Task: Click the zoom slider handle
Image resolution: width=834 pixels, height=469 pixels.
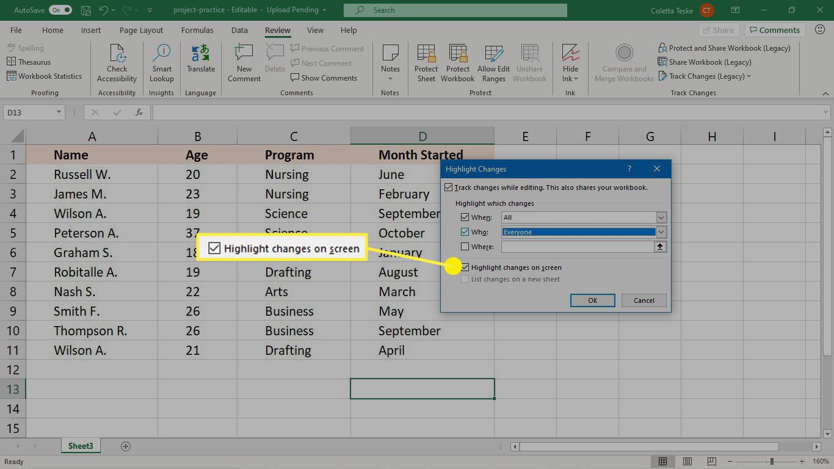Action: [x=772, y=462]
